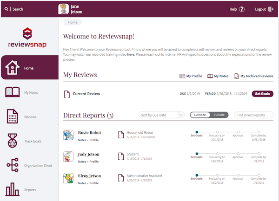Open Notes for Rosie Robot

(82, 140)
